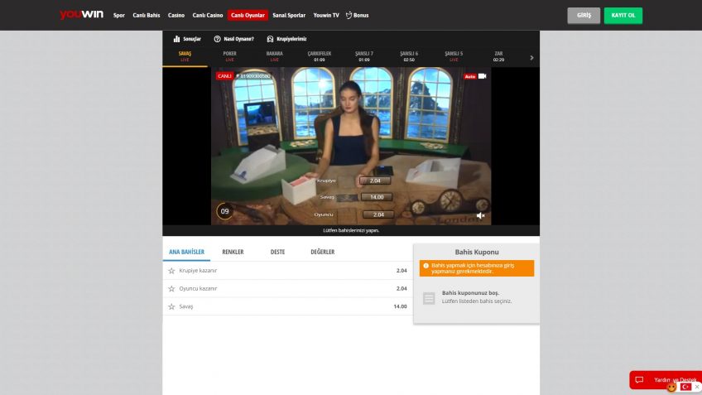The height and width of the screenshot is (395, 702).
Task: Click the GİRİŞ login button
Action: 584,15
